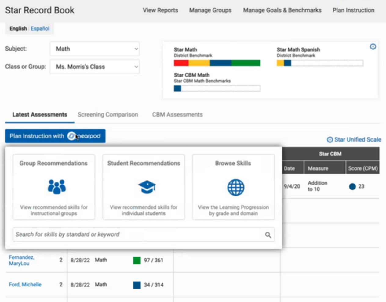Open Manage Goals & Benchmarks menu
This screenshot has width=386, height=302.
(x=282, y=10)
